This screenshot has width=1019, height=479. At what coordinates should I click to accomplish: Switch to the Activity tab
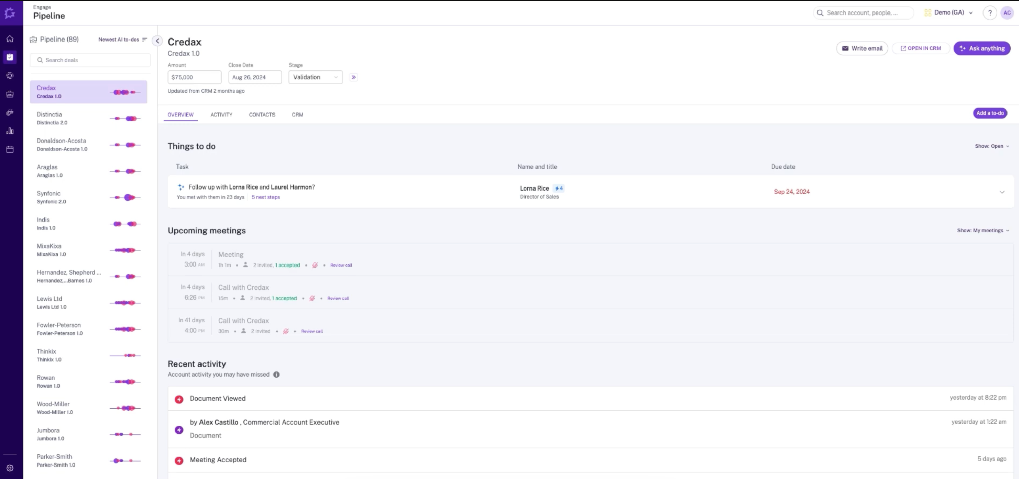click(x=221, y=115)
